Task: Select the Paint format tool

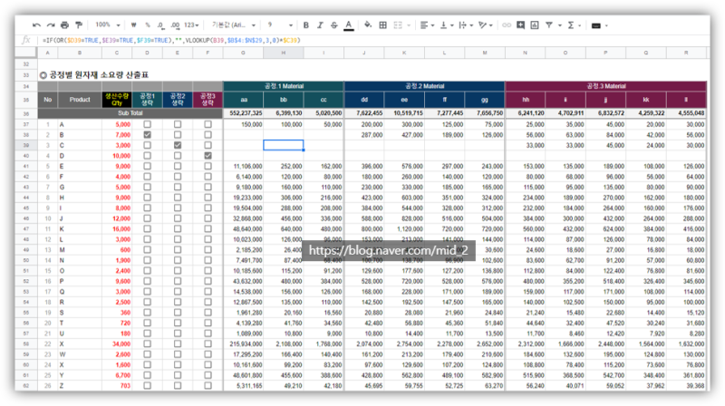Action: tap(79, 25)
